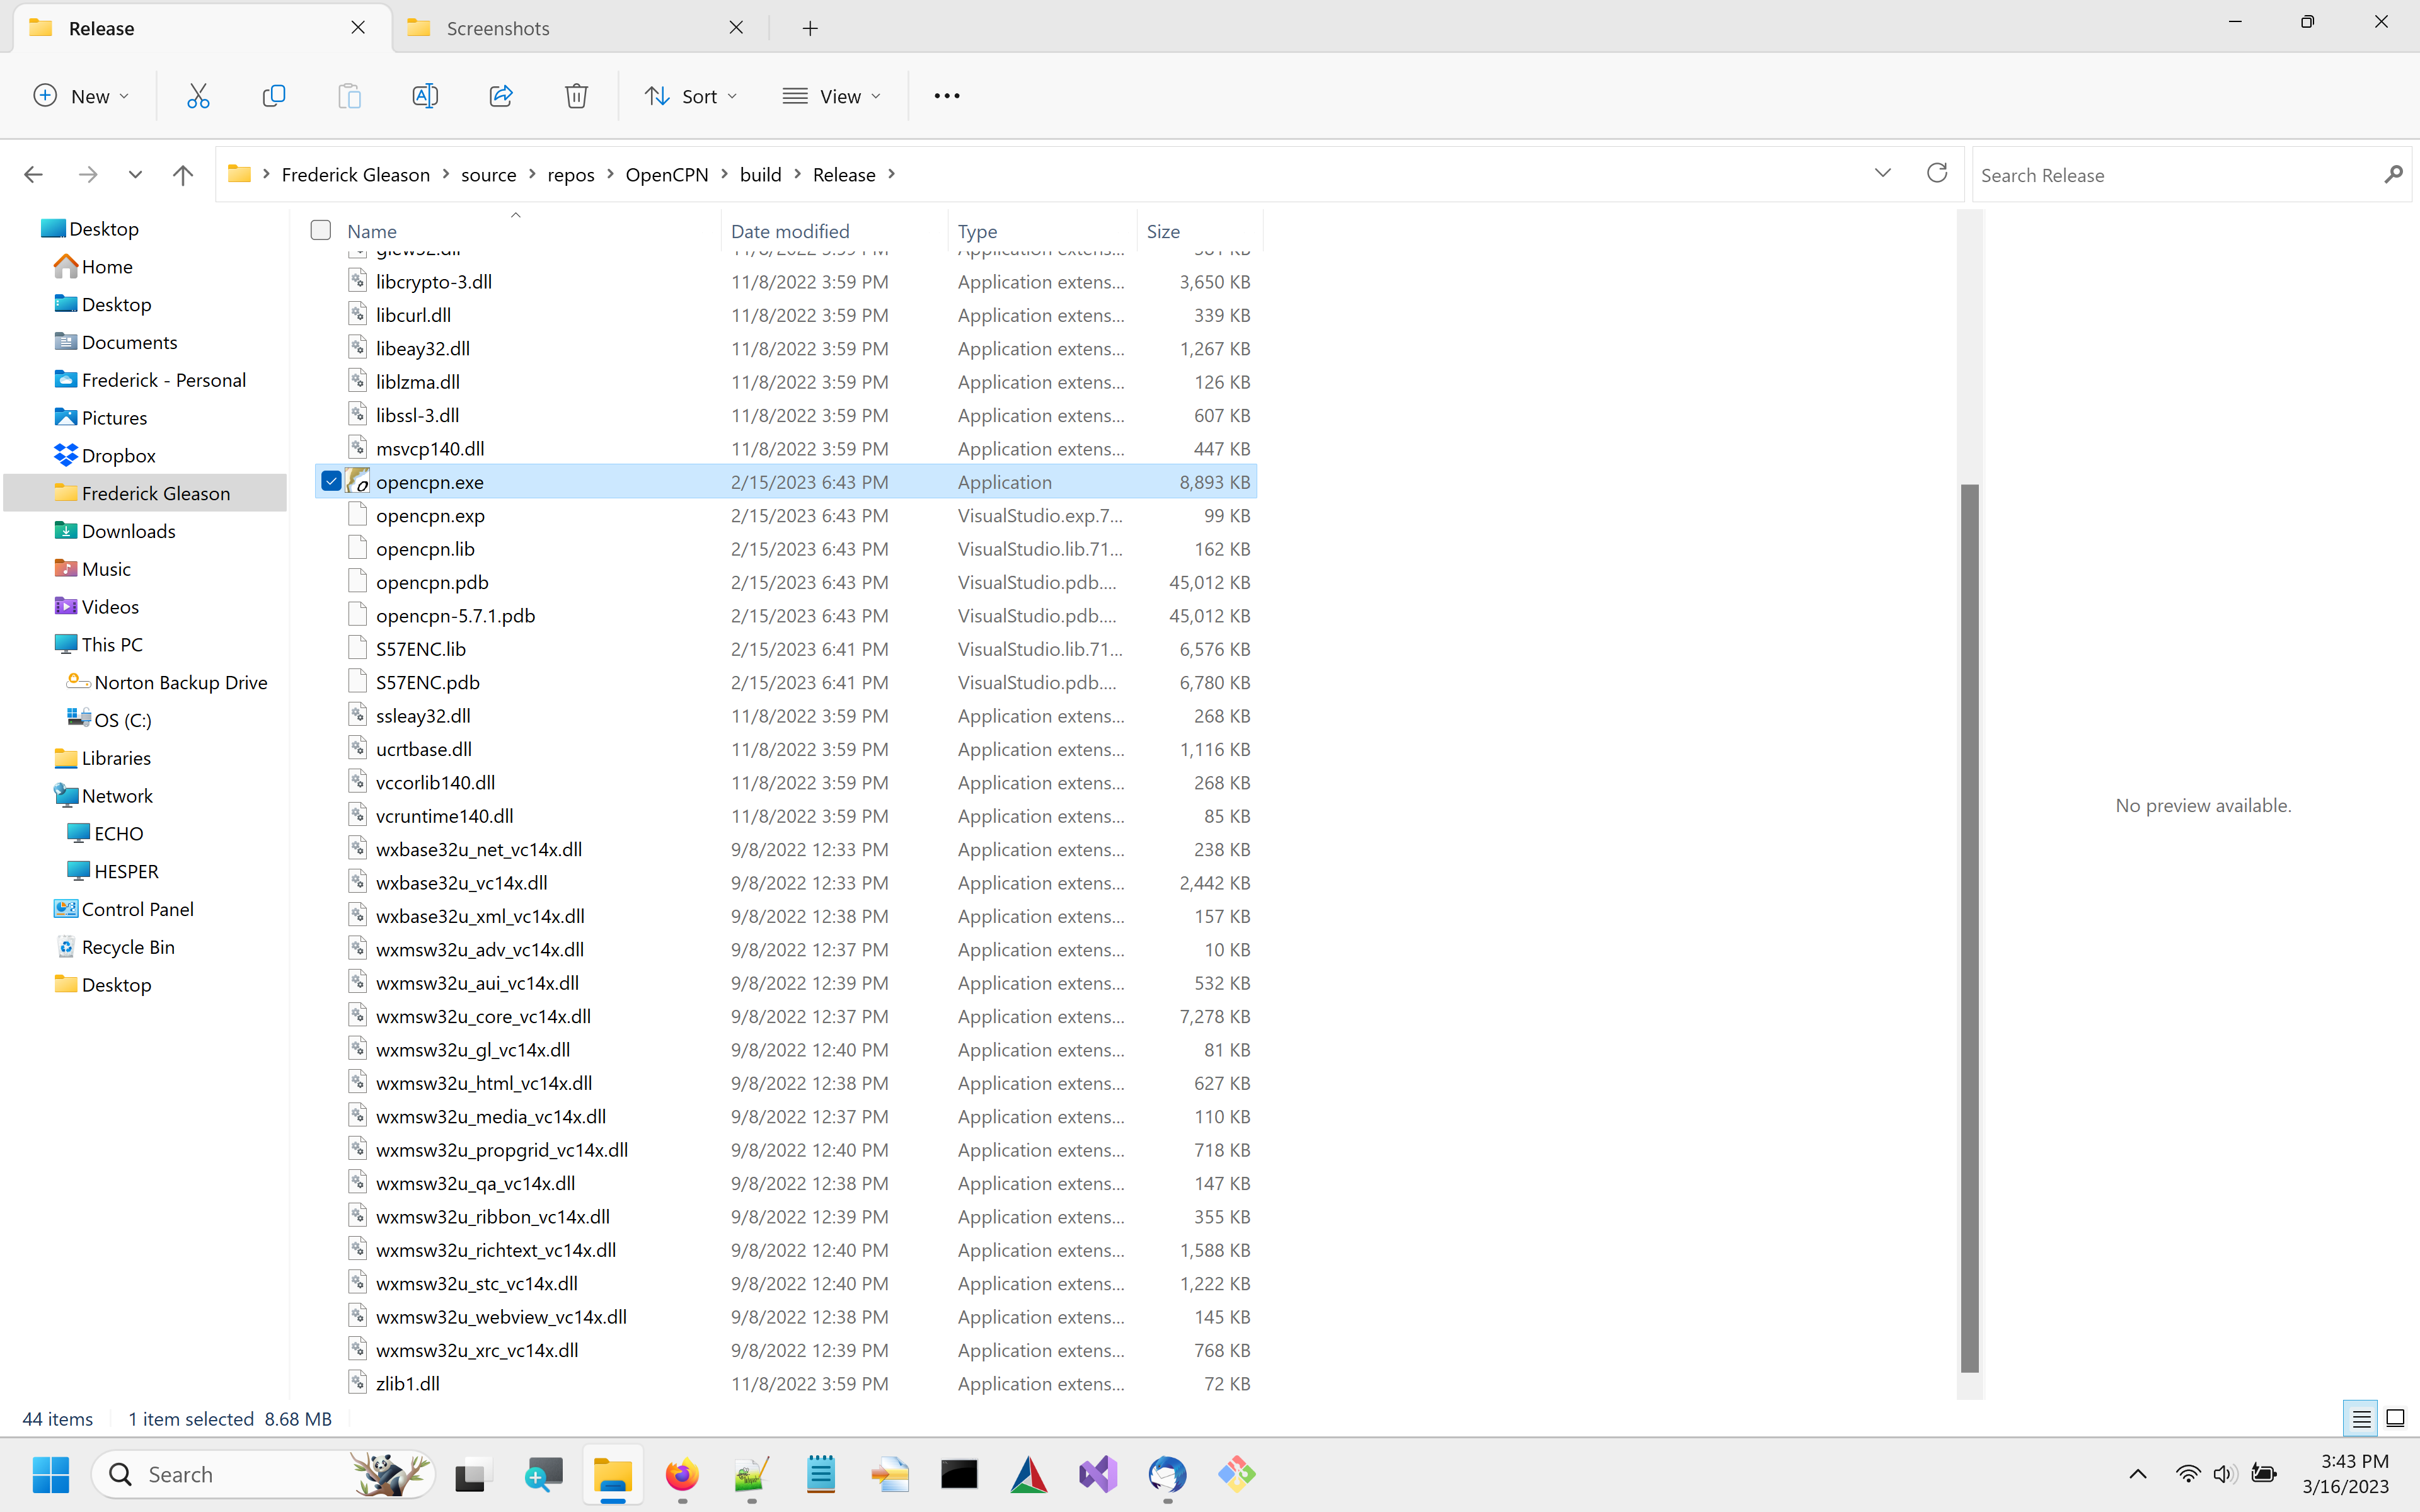The width and height of the screenshot is (2420, 1512).
Task: Navigate to source breadcrumb
Action: [488, 174]
